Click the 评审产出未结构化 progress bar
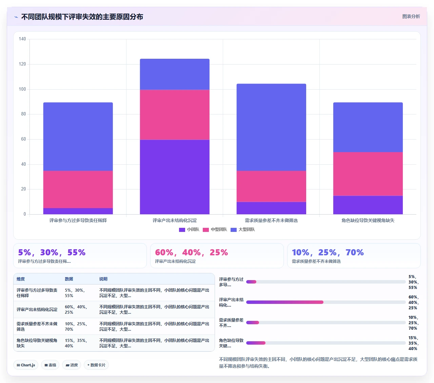The width and height of the screenshot is (434, 383). pyautogui.click(x=326, y=302)
